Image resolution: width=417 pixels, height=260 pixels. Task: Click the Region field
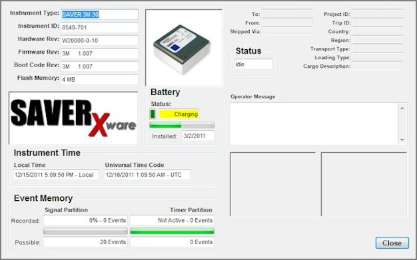[377, 40]
